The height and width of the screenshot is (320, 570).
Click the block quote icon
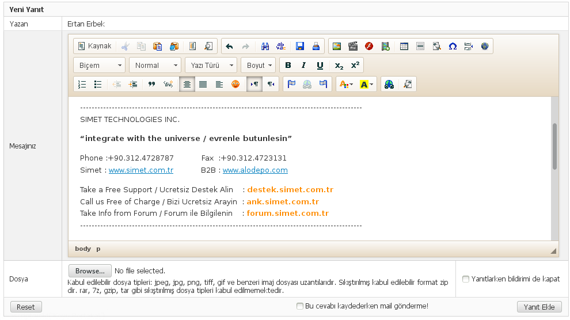[x=151, y=84]
